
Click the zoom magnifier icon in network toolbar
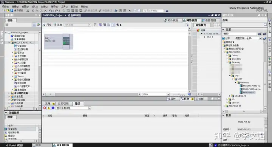point(118,25)
